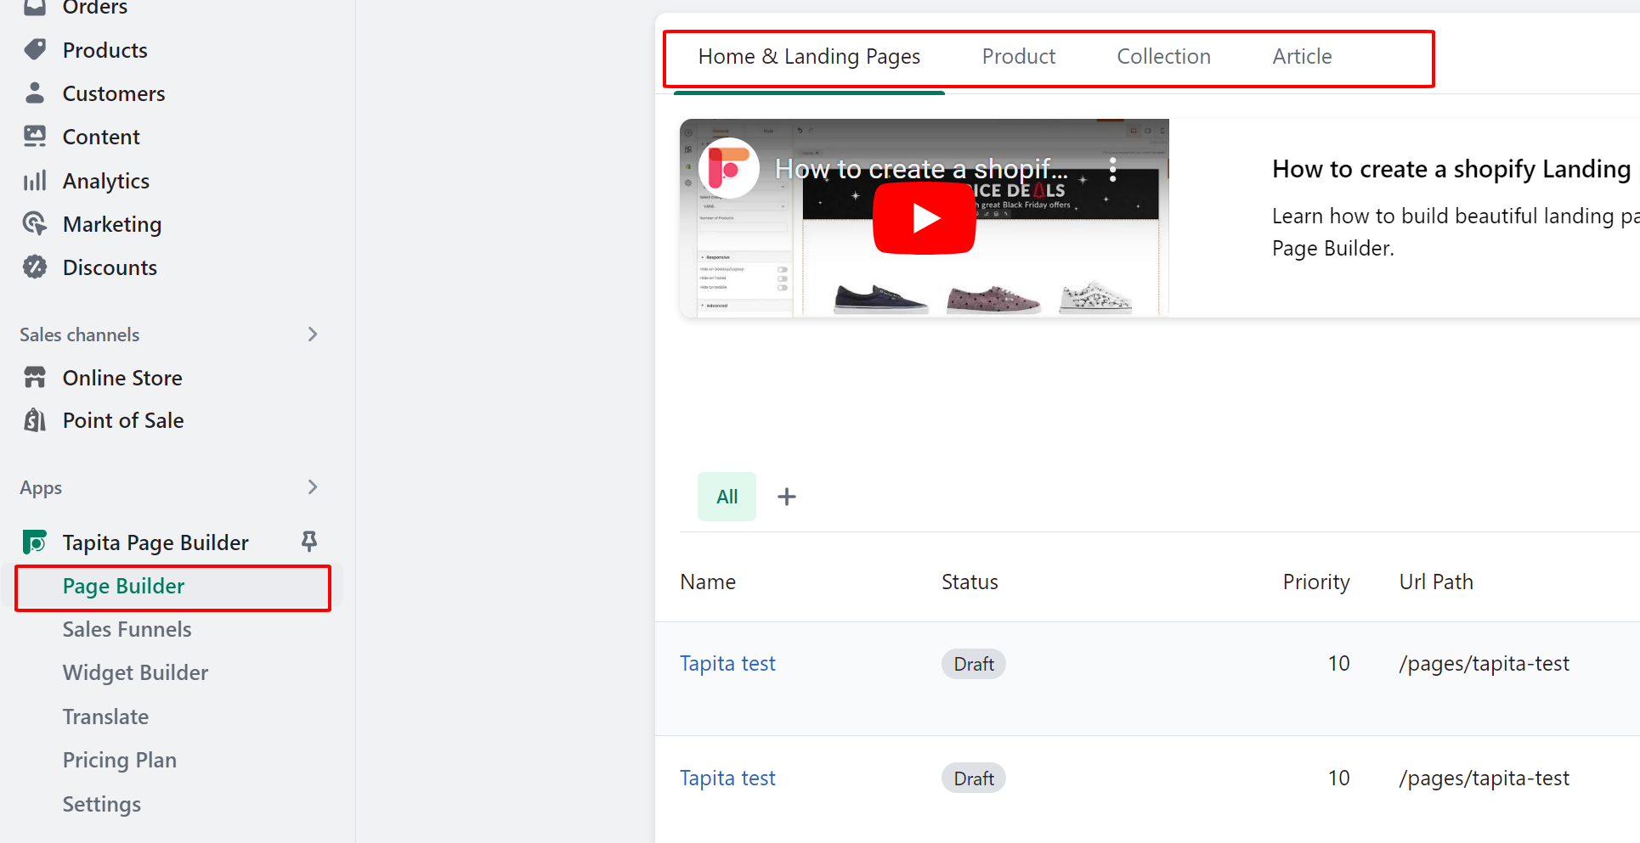Expand the Apps section chevron
1640x843 pixels.
(313, 487)
